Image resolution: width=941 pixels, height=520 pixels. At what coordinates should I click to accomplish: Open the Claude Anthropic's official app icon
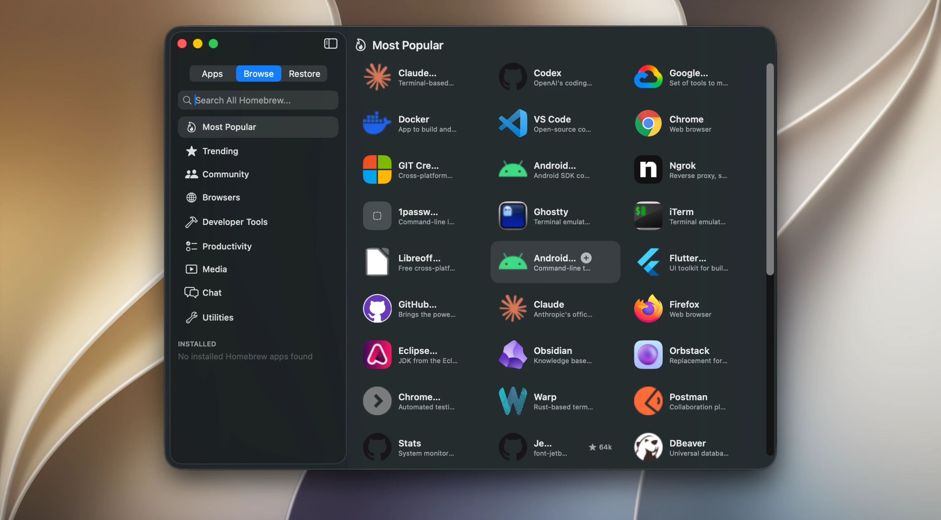point(513,308)
